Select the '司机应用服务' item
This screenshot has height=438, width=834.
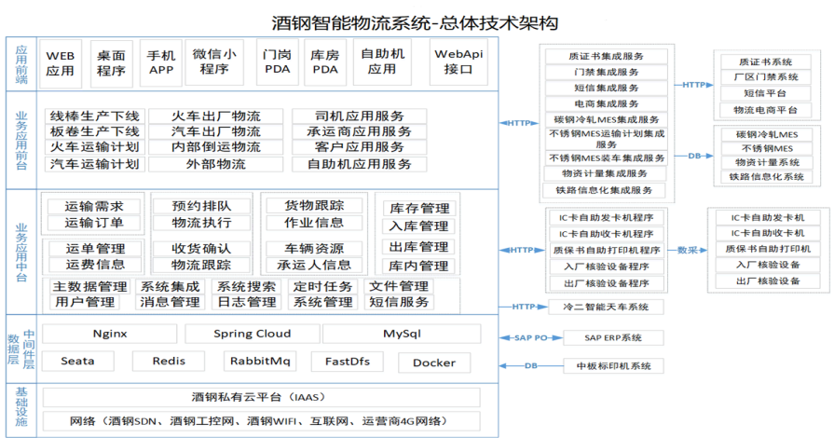[360, 116]
